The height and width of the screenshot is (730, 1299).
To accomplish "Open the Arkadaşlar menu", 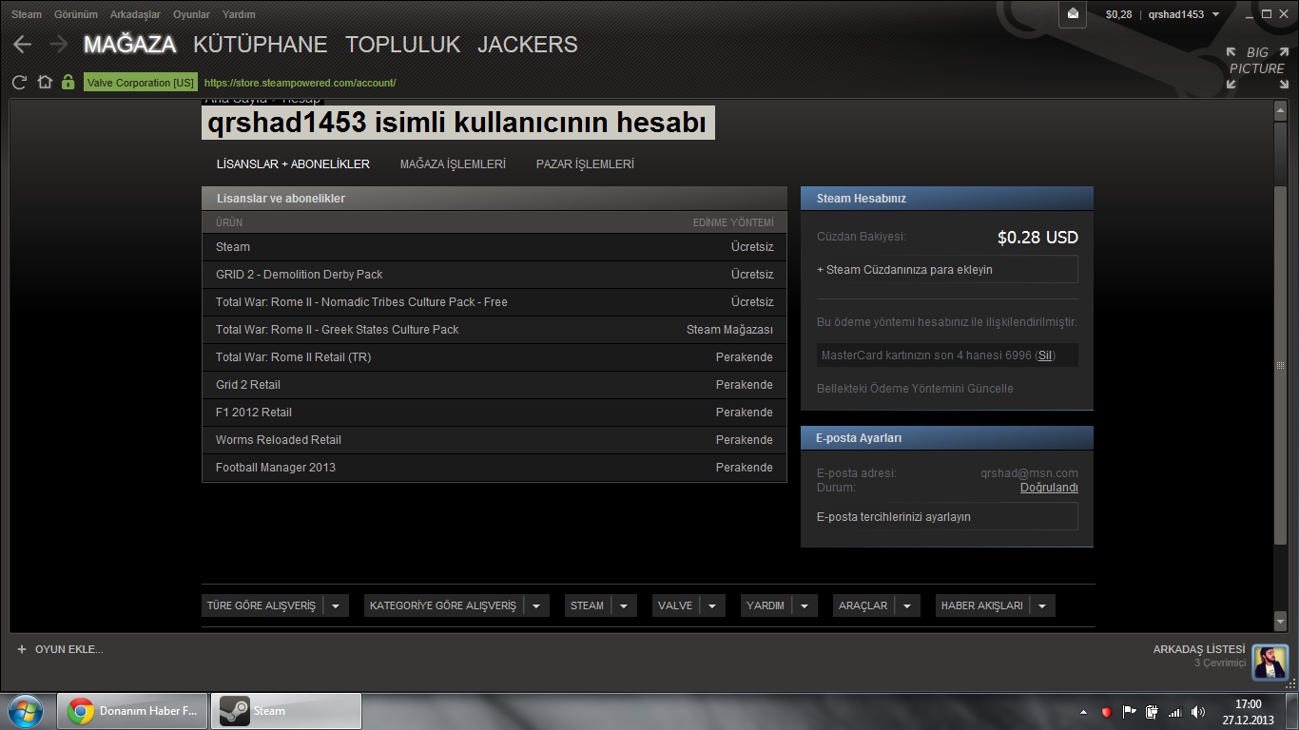I will (x=135, y=14).
